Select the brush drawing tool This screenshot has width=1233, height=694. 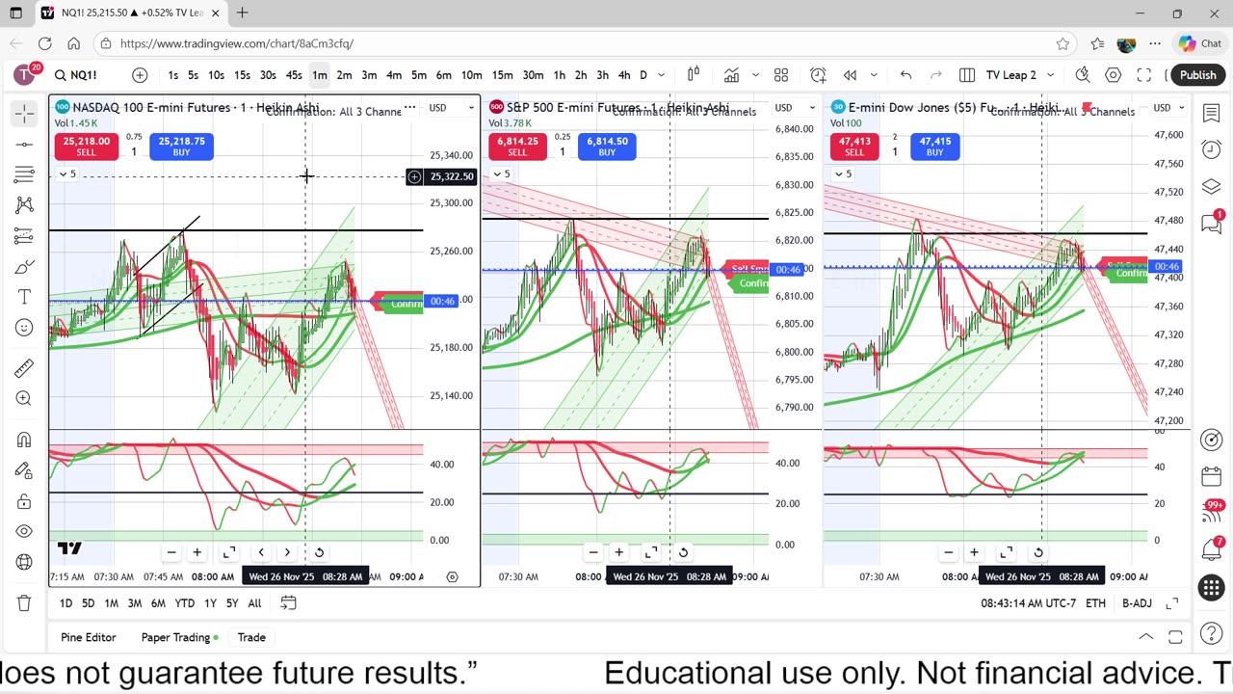[24, 266]
